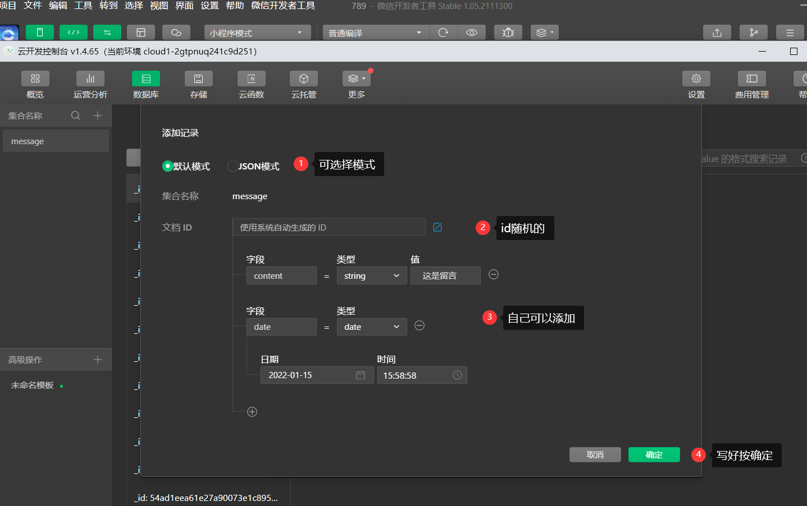
Task: Open the type dropdown showing string
Action: (372, 275)
